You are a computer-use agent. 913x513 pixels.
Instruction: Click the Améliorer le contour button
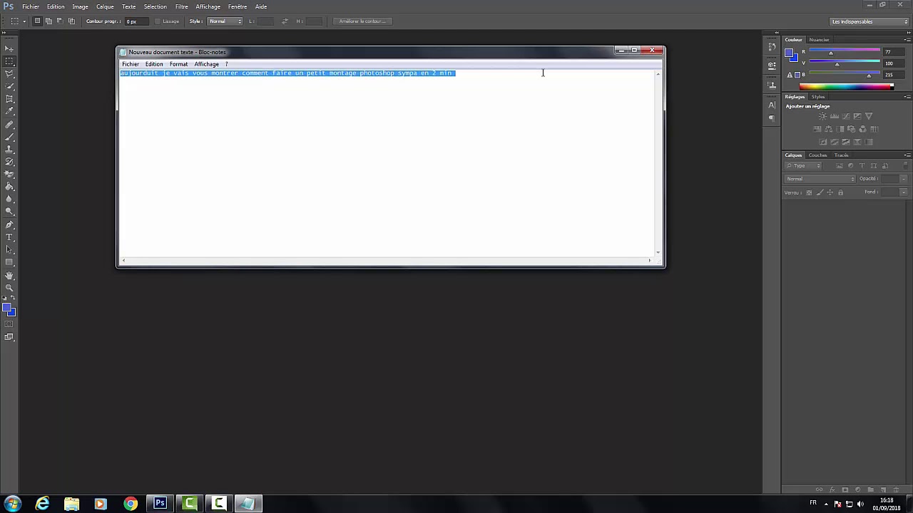[x=362, y=21]
